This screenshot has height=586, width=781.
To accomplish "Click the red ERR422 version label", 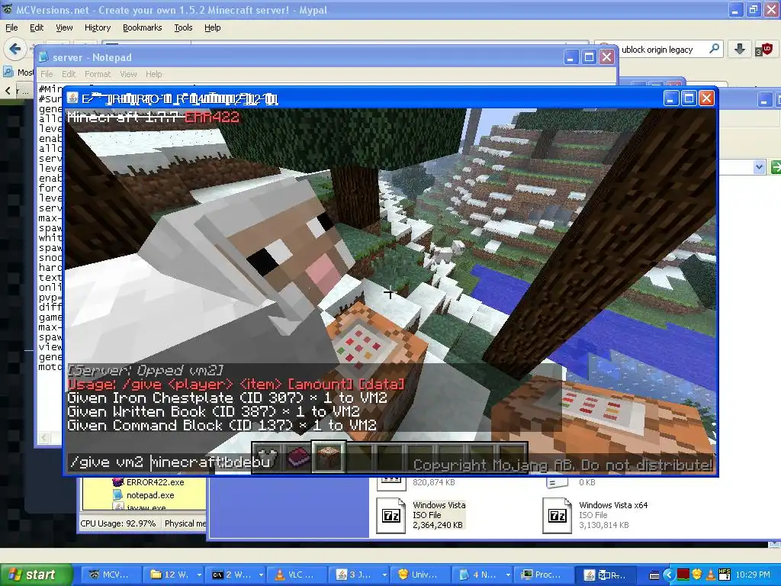I will 212,117.
